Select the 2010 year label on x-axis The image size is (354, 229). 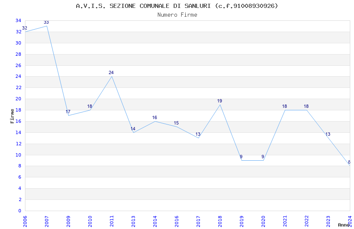[90, 222]
